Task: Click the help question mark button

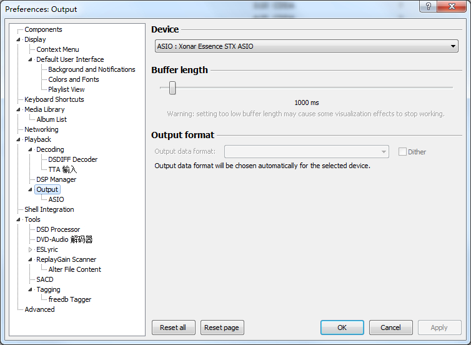Action: tap(429, 6)
